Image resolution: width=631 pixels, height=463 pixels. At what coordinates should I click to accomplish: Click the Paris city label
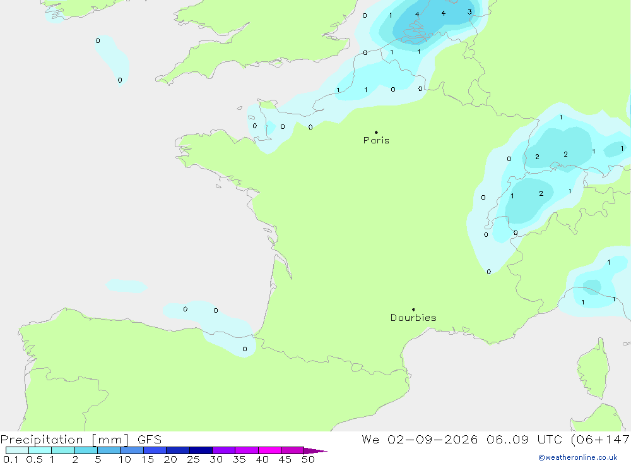(376, 140)
